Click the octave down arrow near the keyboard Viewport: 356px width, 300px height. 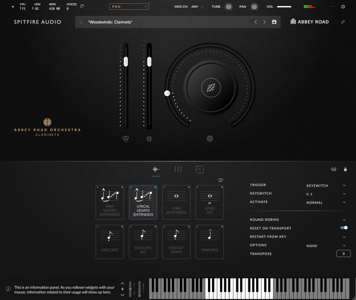pos(122,295)
